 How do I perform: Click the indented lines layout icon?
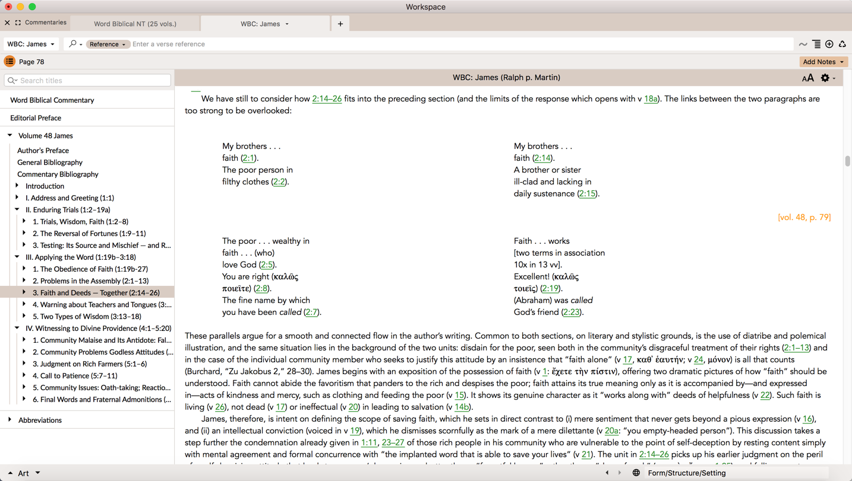coord(816,44)
